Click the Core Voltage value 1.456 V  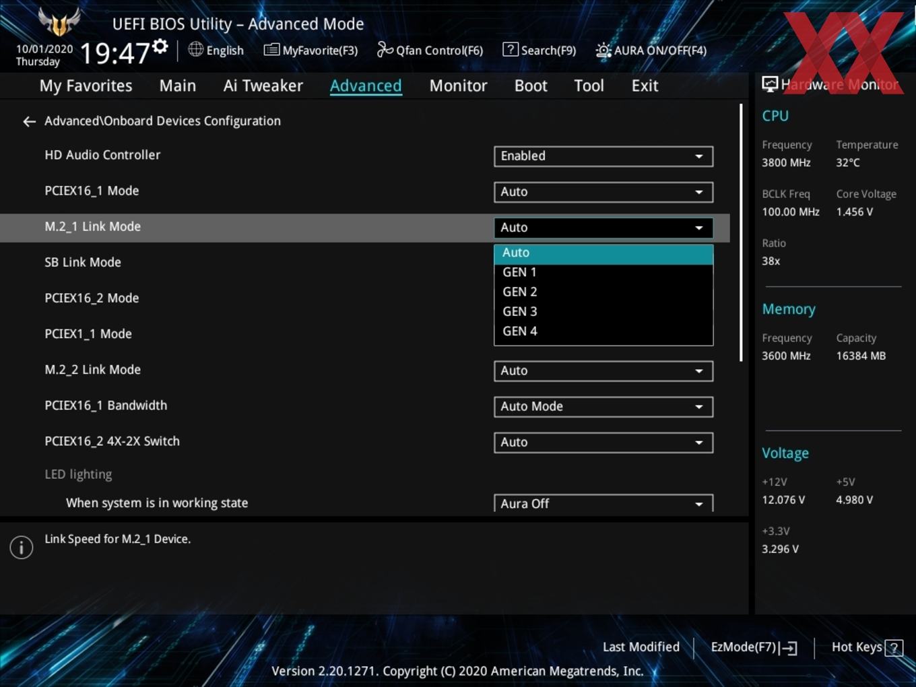(855, 212)
